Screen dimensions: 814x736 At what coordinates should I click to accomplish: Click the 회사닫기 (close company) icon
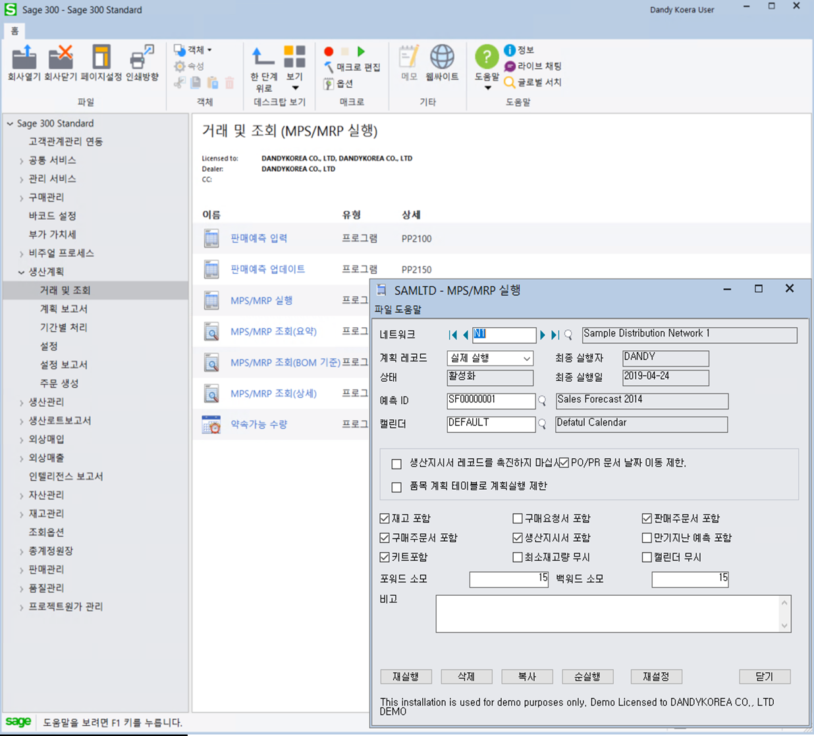coord(61,57)
